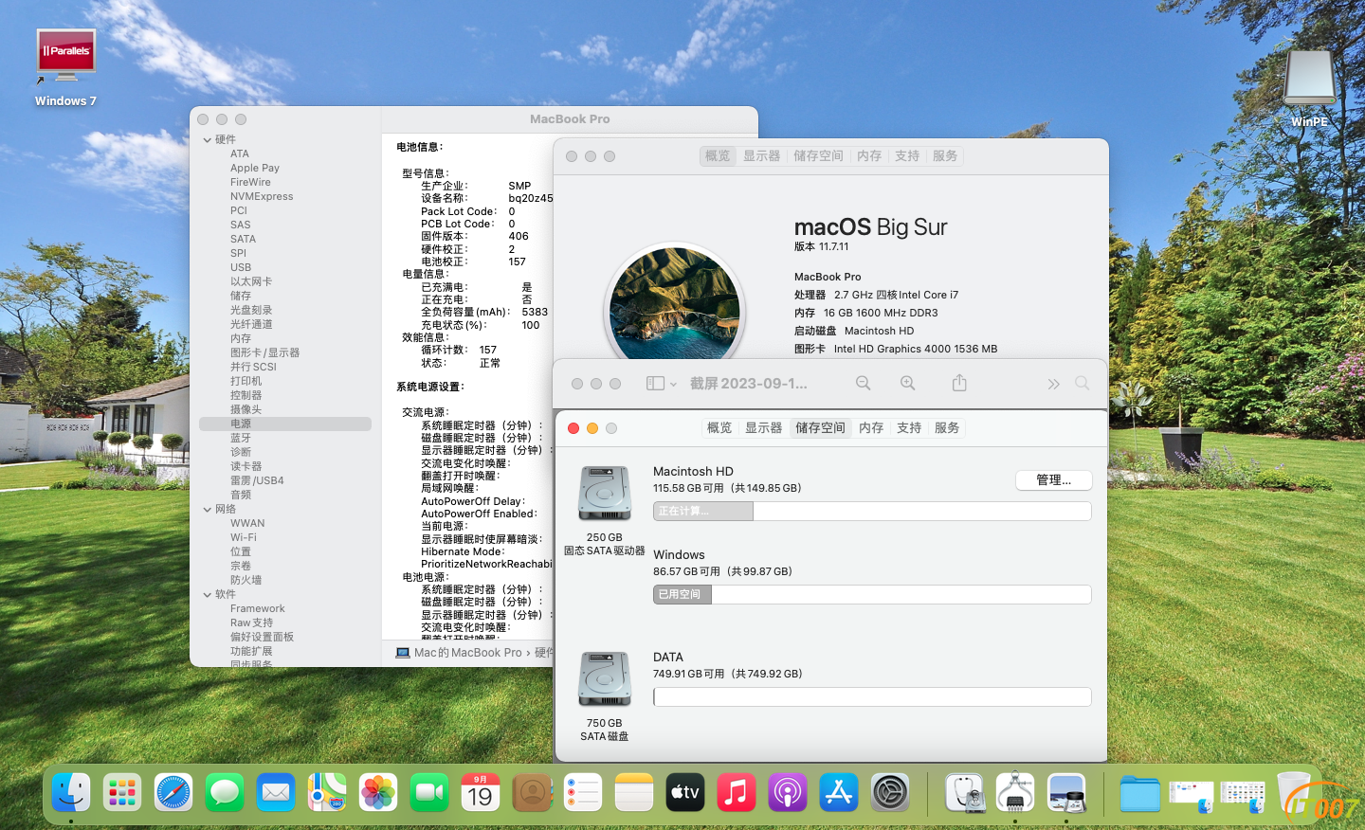Open Finder from the Dock
1365x830 pixels.
71,792
